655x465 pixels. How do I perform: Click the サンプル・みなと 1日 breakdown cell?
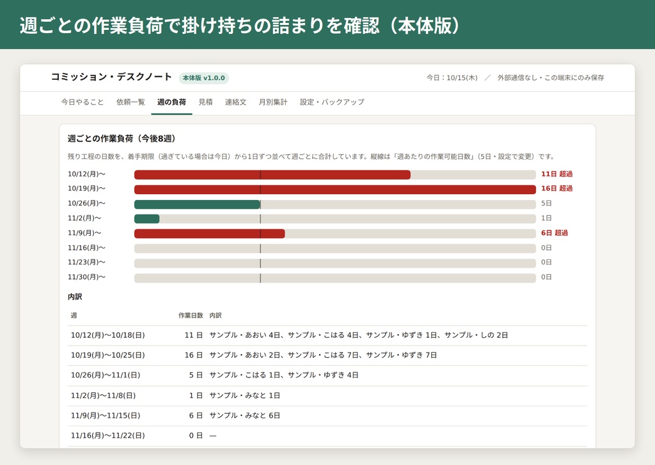245,396
